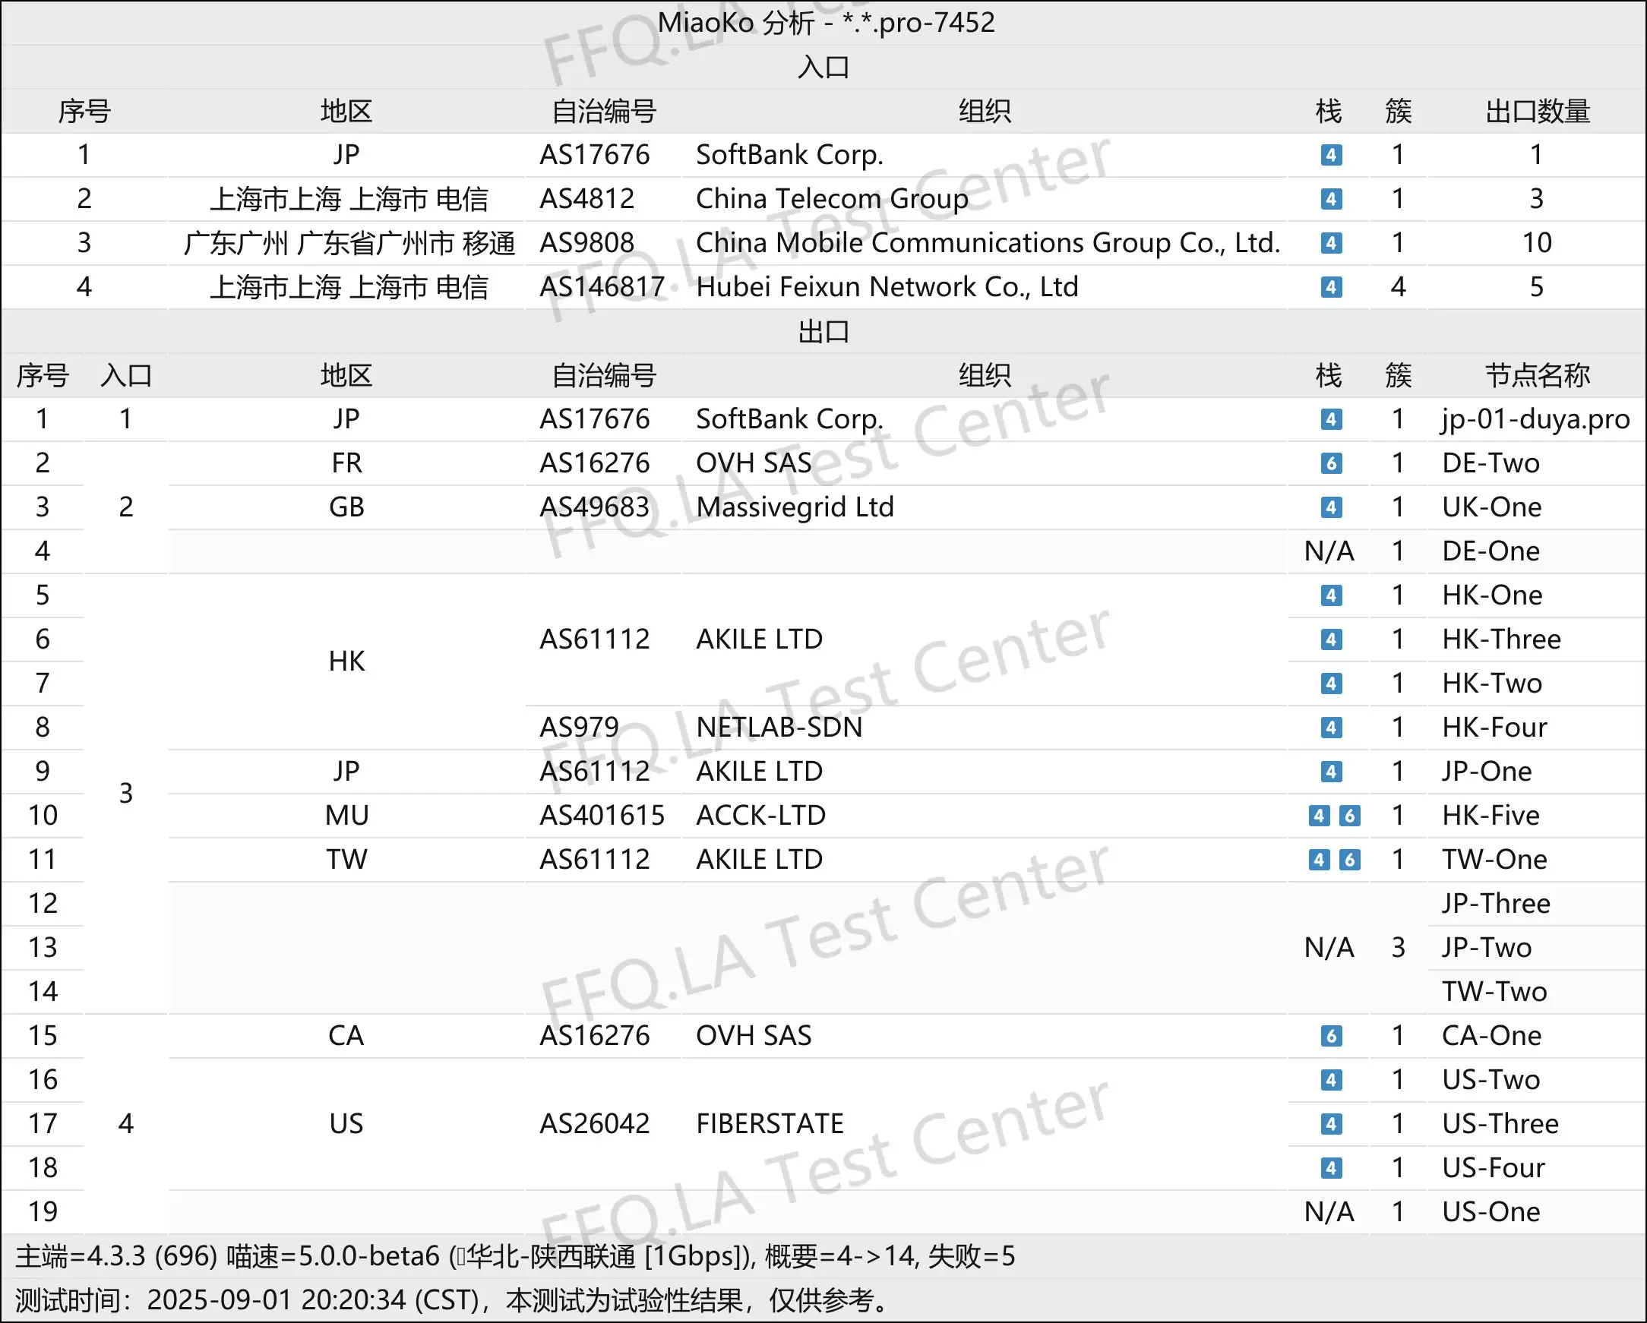The height and width of the screenshot is (1323, 1647).
Task: Click the 入口 section header
Action: click(x=823, y=68)
